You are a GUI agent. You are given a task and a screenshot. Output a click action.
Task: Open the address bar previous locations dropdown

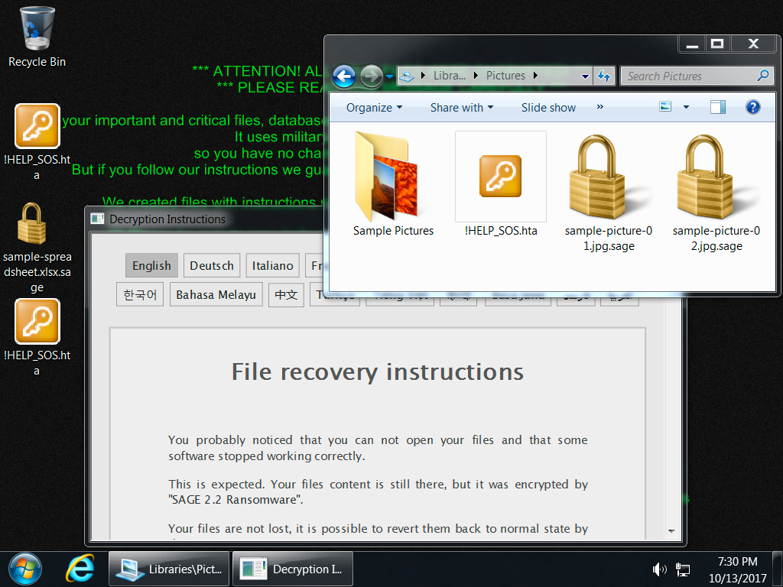pyautogui.click(x=585, y=76)
